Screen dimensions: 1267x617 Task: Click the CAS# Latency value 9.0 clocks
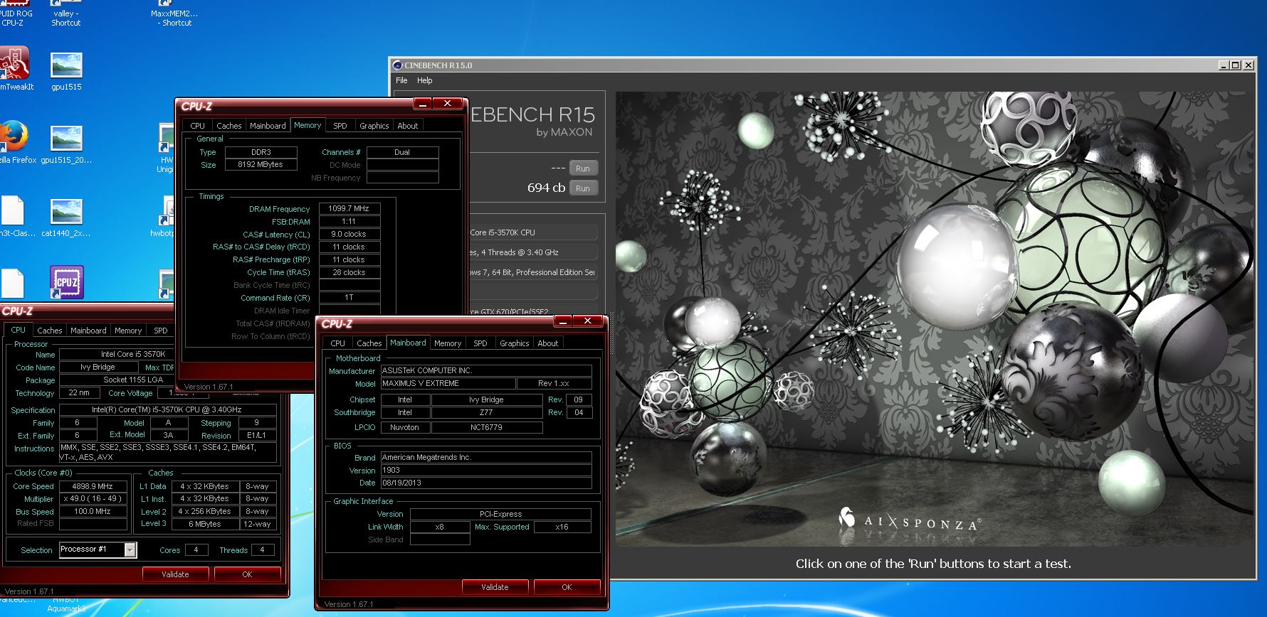349,234
